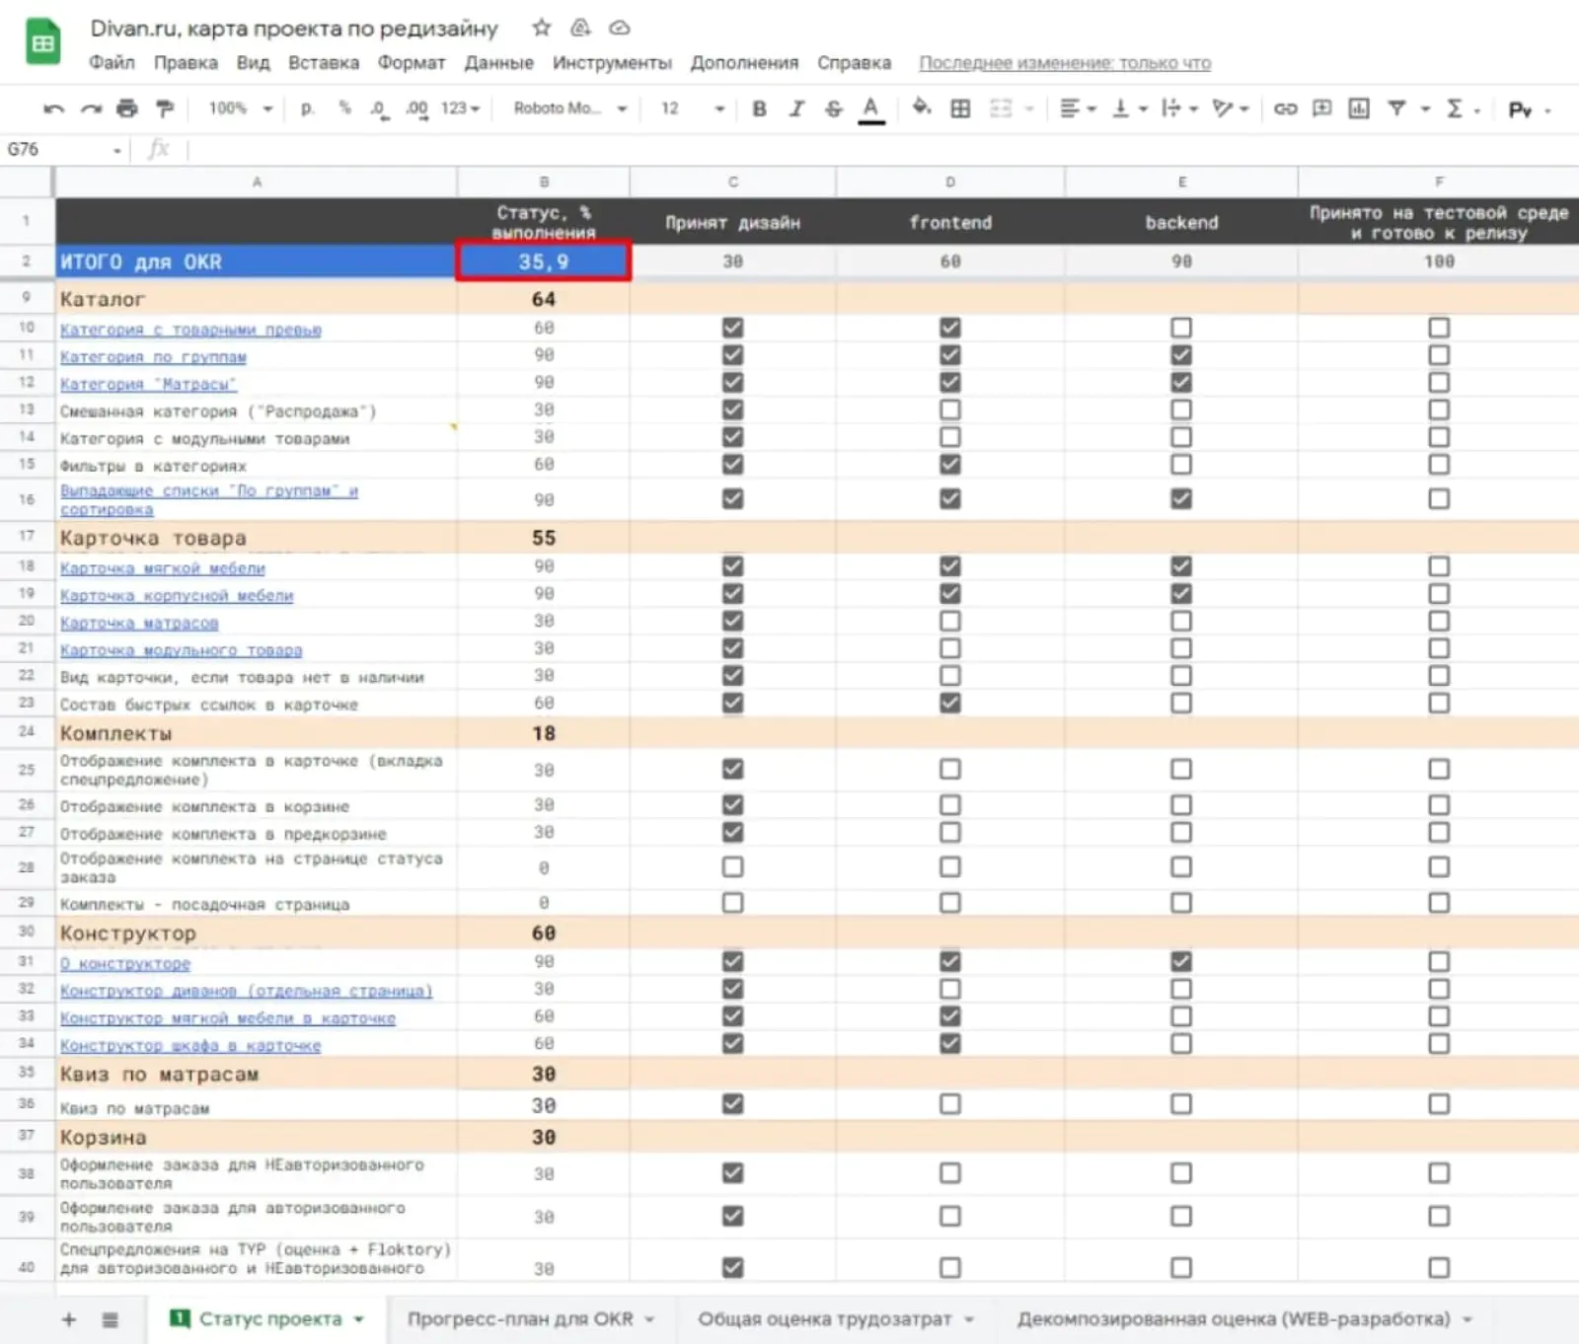
Task: Open the Правка menu
Action: pyautogui.click(x=186, y=62)
